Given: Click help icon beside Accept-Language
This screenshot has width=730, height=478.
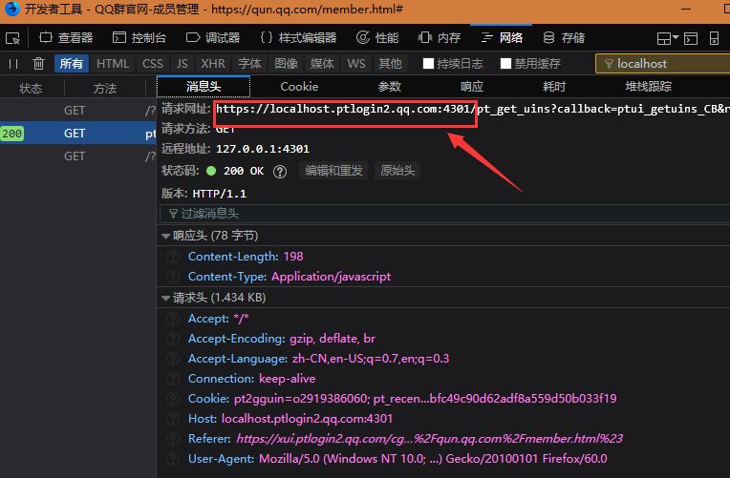Looking at the screenshot, I should 173,359.
